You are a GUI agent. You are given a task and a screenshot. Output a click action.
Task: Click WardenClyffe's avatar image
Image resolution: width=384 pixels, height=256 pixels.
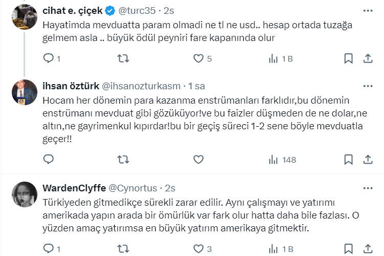click(24, 194)
